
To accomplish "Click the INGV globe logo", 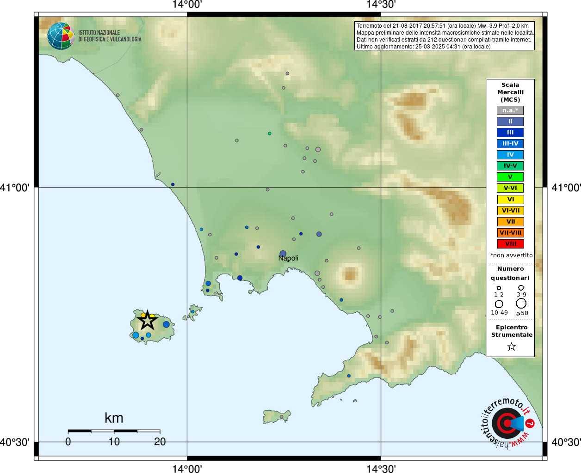I will 61,36.
